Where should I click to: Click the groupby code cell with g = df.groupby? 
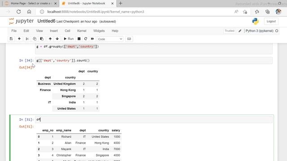[x=153, y=49]
